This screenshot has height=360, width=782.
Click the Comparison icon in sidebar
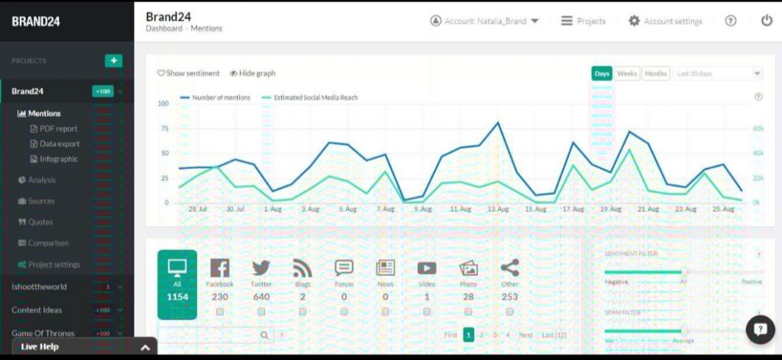(22, 243)
